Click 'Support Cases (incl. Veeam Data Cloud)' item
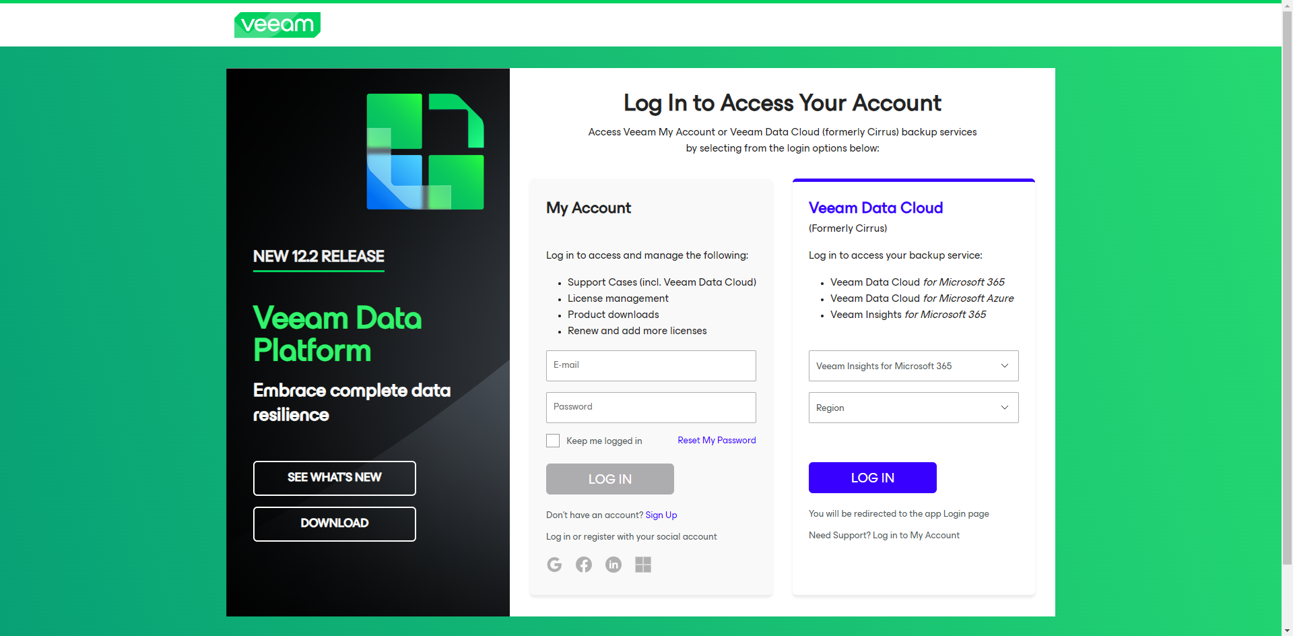1293x636 pixels. pyautogui.click(x=662, y=282)
